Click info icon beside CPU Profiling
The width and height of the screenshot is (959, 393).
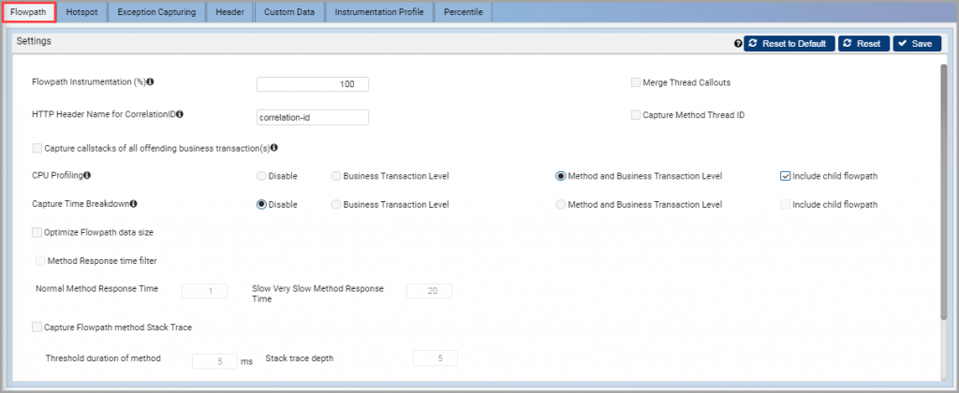(87, 175)
